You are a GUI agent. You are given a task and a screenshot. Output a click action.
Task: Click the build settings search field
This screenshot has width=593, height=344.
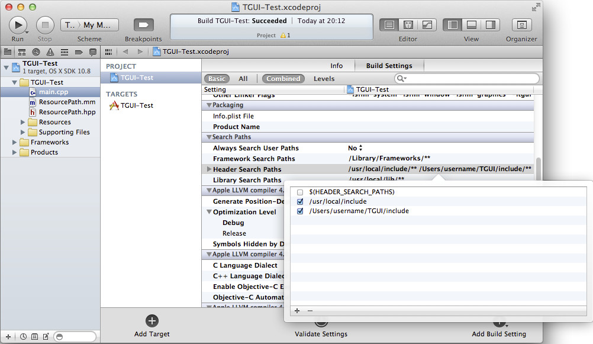click(467, 78)
